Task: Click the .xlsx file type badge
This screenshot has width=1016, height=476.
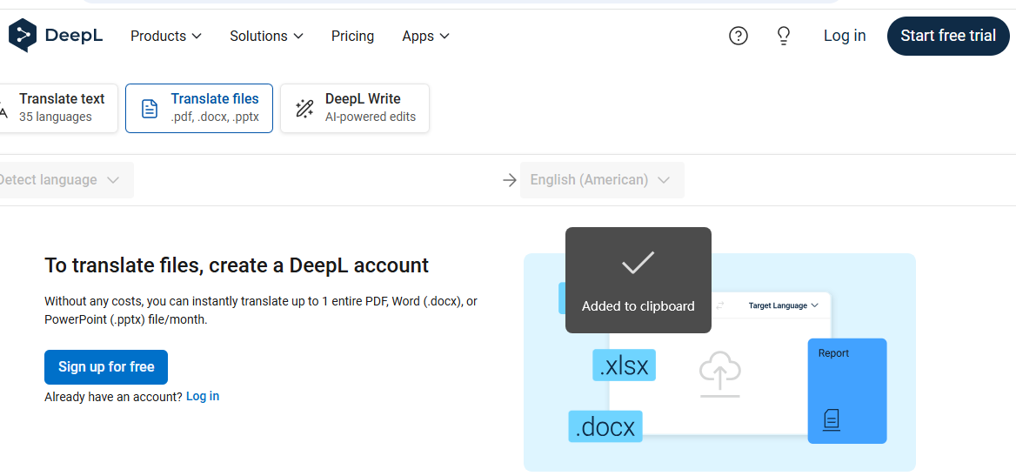Action: [x=624, y=365]
